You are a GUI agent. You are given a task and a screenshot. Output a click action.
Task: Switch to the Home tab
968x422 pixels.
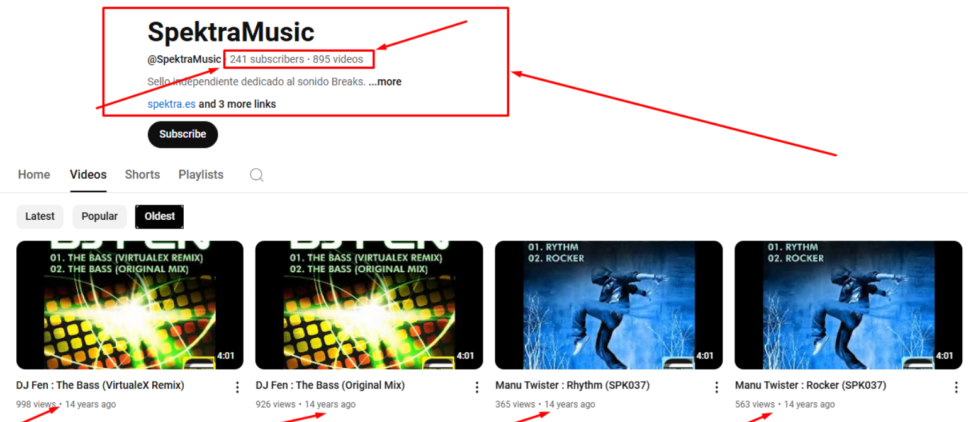(x=34, y=174)
